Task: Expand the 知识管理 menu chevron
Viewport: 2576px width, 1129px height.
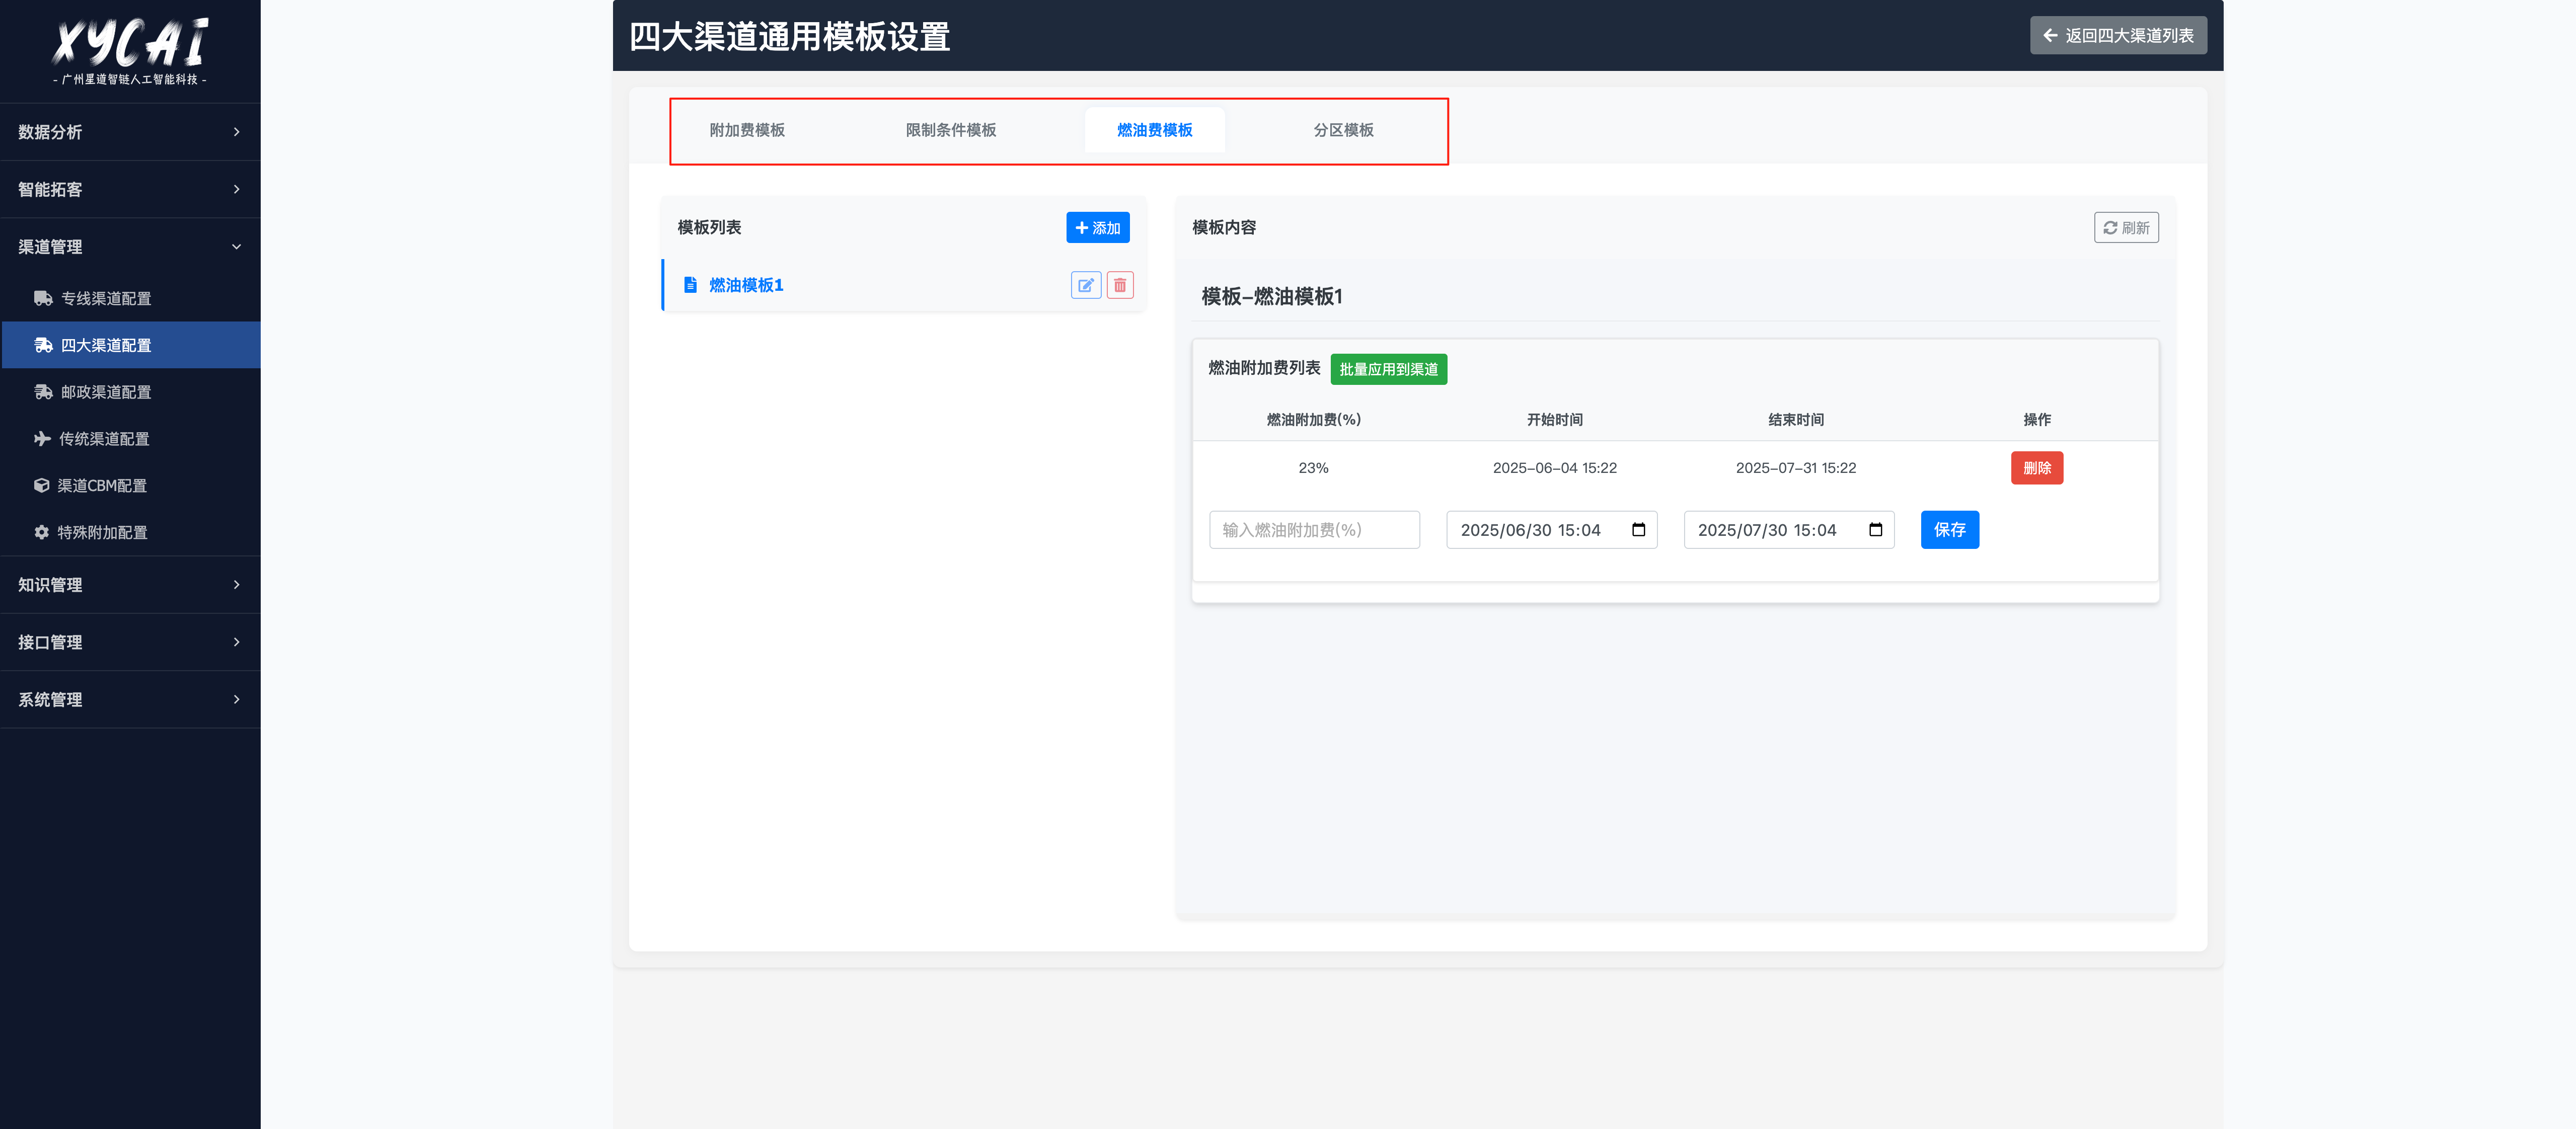Action: click(237, 585)
